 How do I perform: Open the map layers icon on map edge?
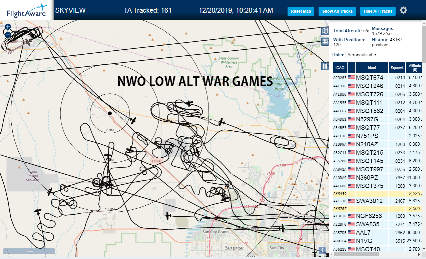[325, 31]
